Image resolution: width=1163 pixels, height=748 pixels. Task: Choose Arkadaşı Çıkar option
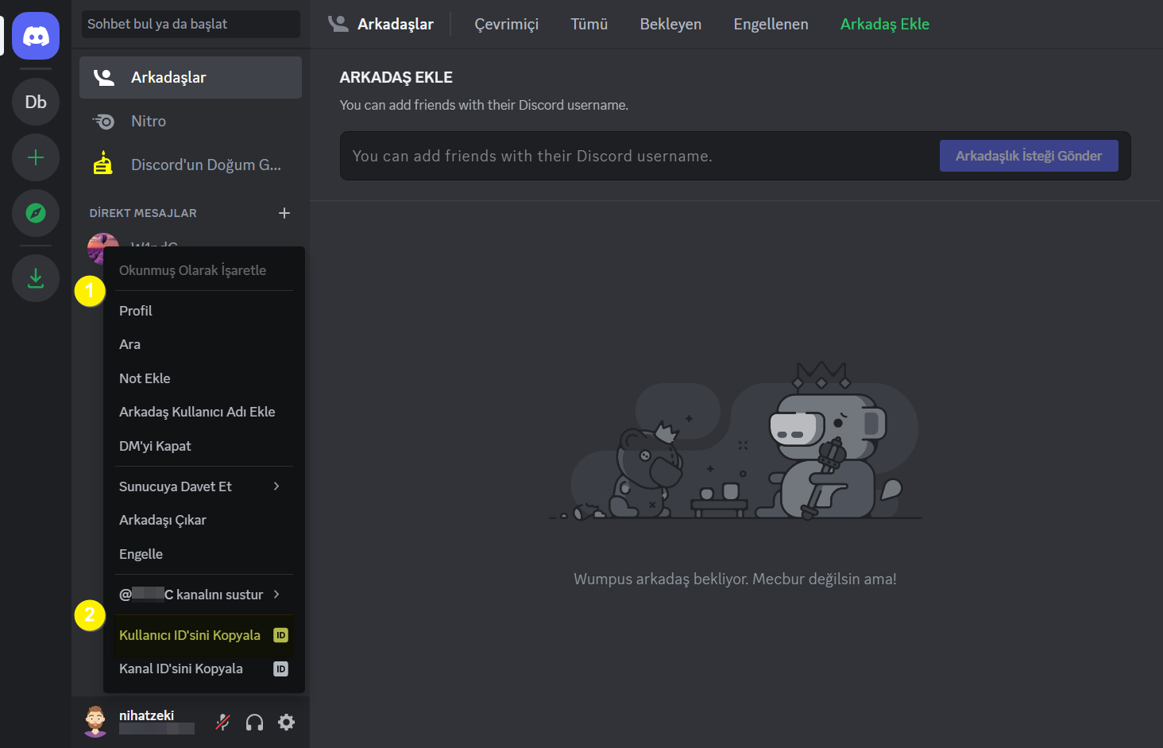204,520
